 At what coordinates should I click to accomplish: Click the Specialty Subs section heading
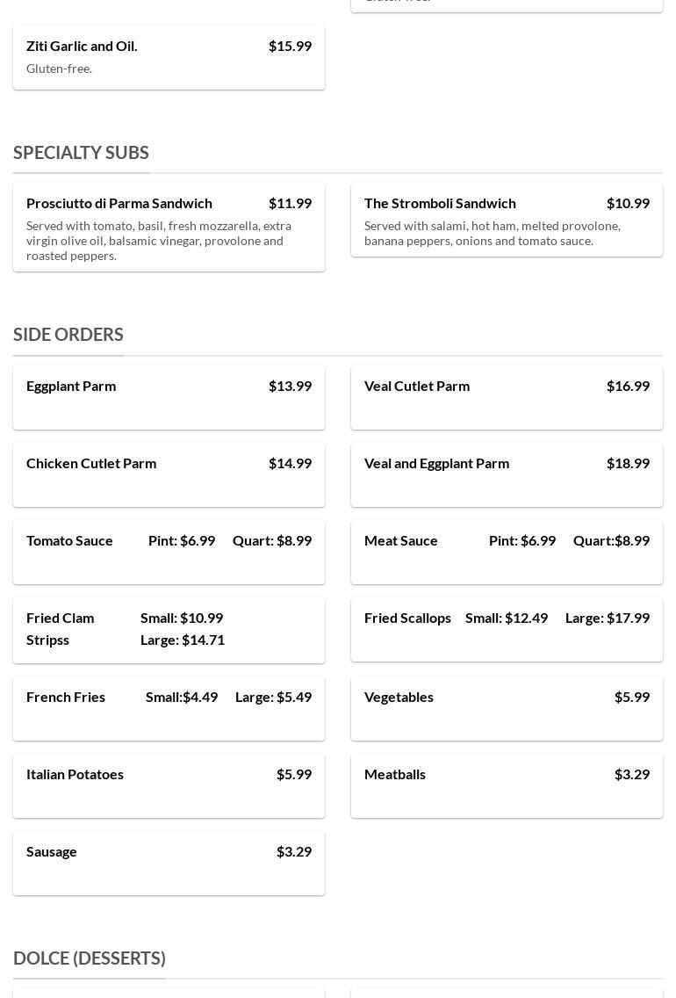point(81,153)
